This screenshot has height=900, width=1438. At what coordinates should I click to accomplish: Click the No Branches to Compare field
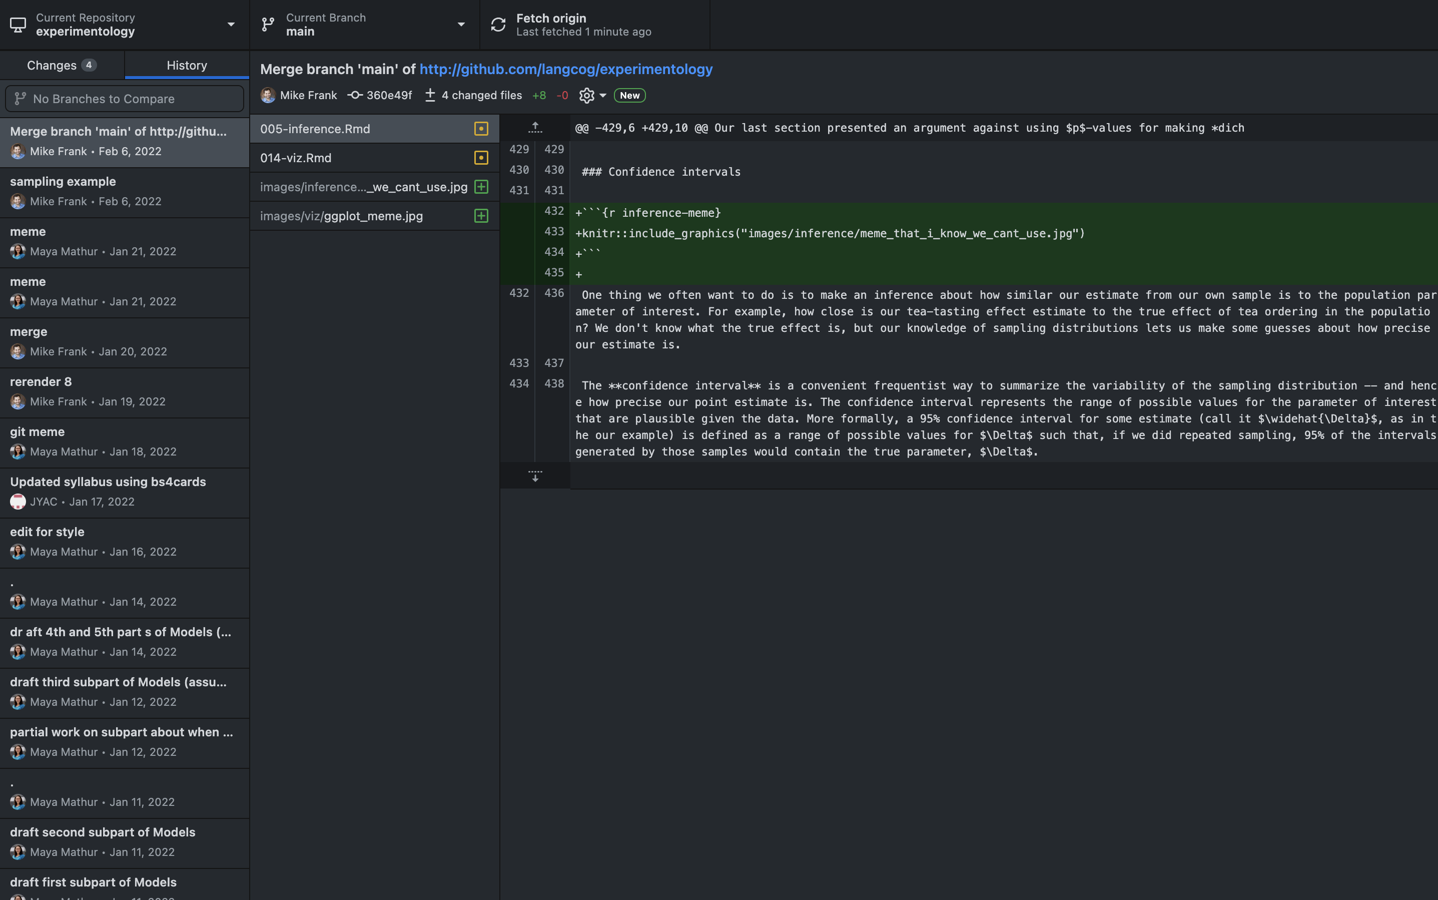point(125,99)
